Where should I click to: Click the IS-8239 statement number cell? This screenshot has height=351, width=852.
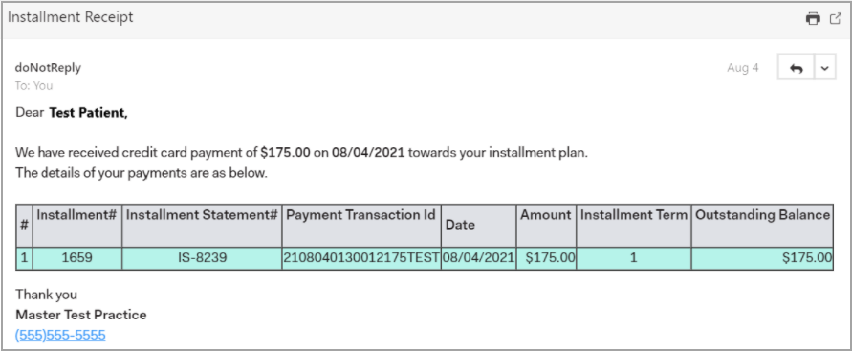pyautogui.click(x=202, y=258)
